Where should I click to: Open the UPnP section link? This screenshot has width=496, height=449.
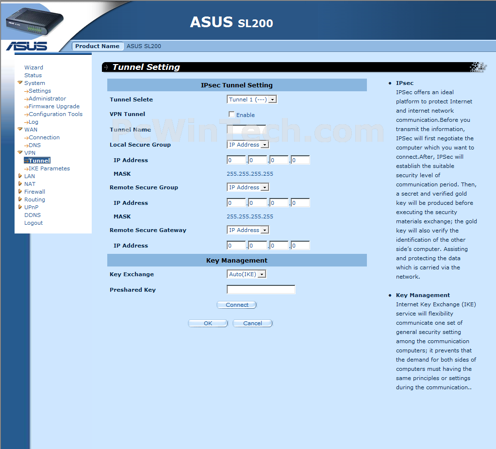point(32,207)
